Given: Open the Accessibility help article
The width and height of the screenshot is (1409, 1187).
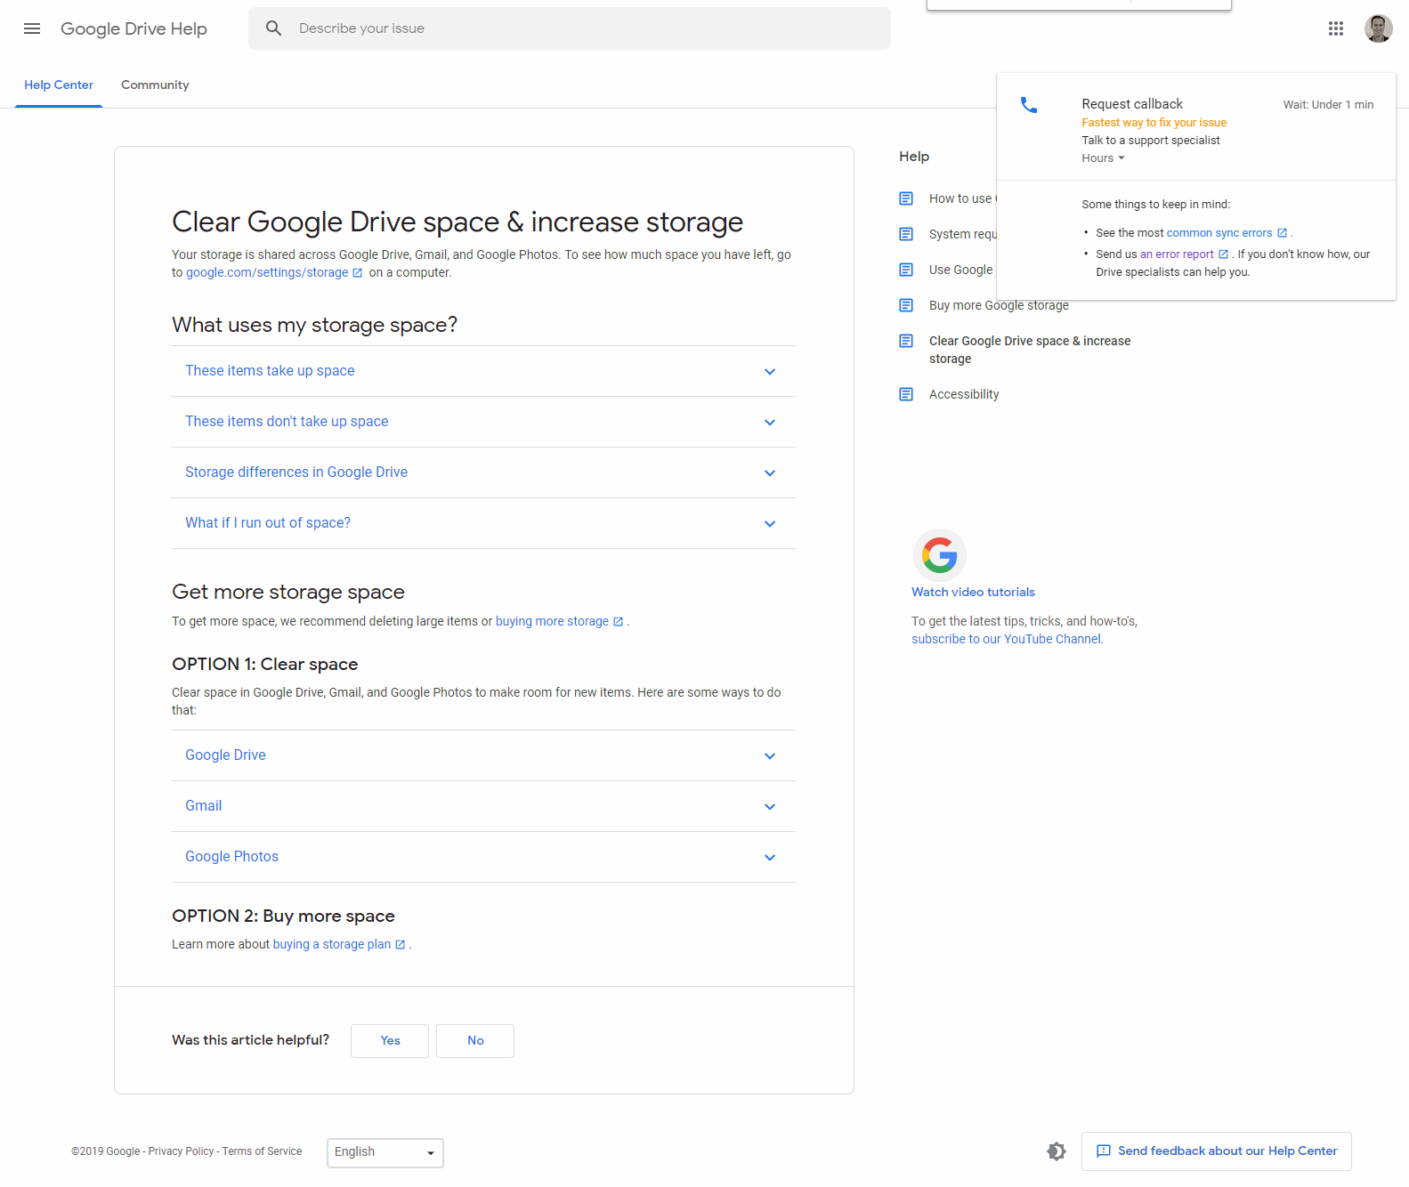Looking at the screenshot, I should (964, 394).
